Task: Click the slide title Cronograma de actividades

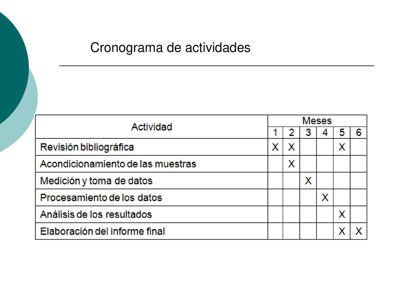Action: click(170, 47)
